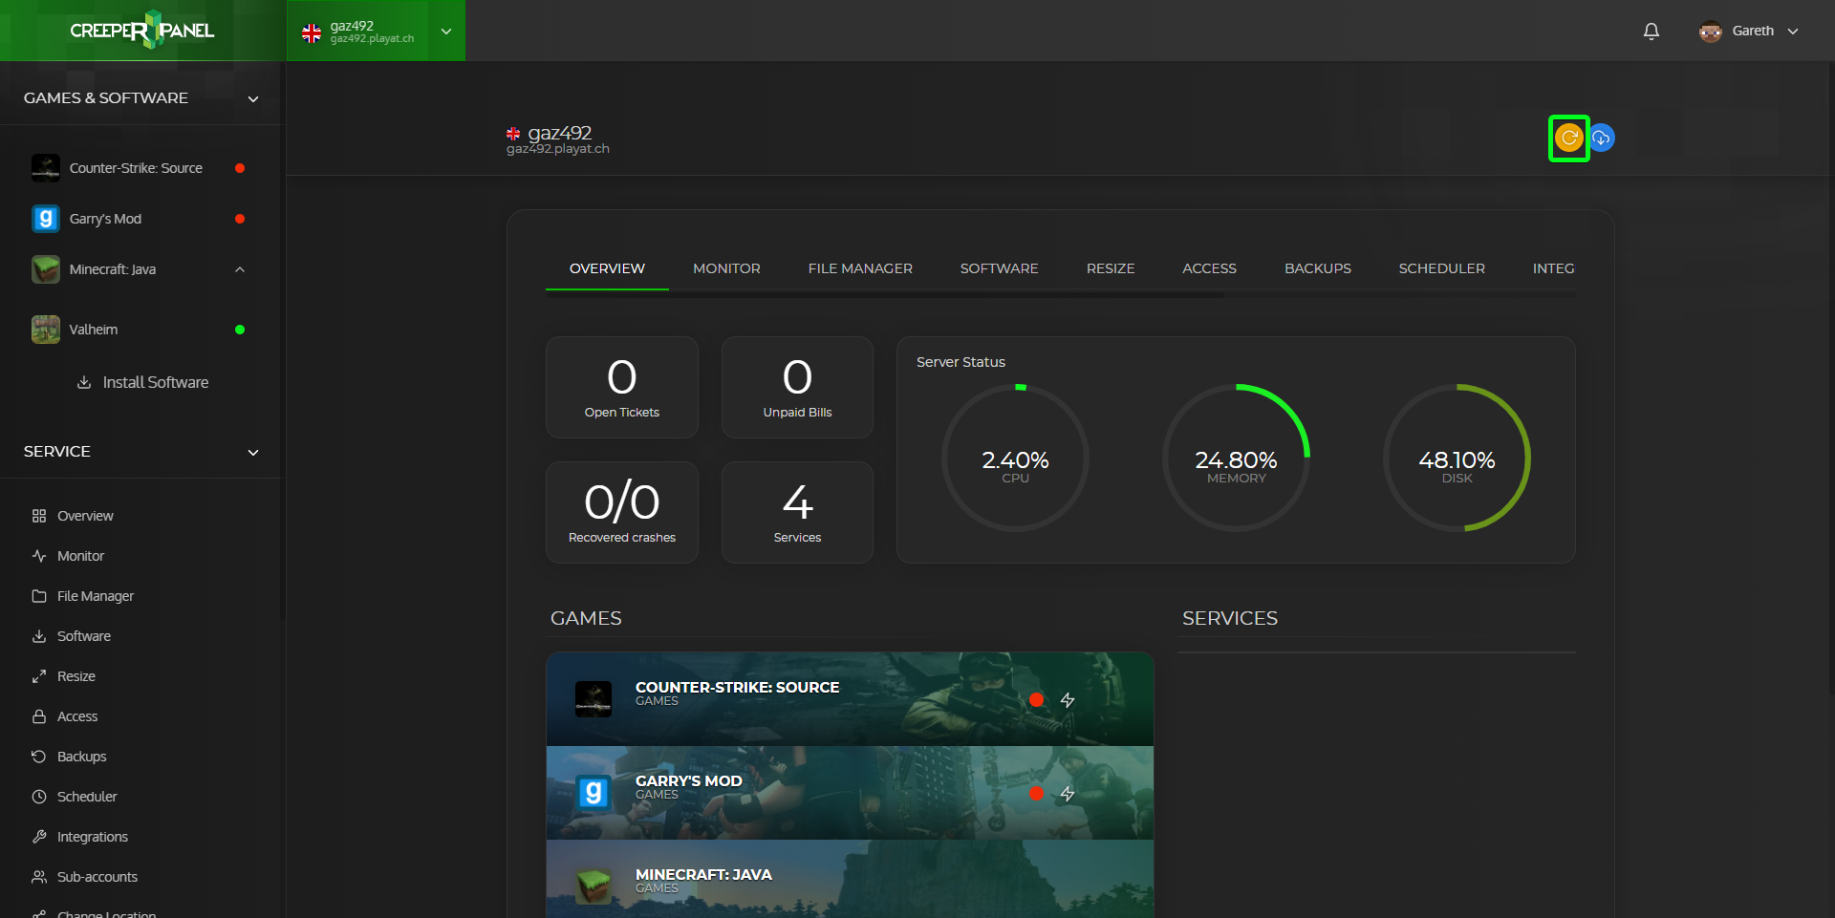Image resolution: width=1835 pixels, height=918 pixels.
Task: Click the UK flag in server selector
Action: [312, 33]
